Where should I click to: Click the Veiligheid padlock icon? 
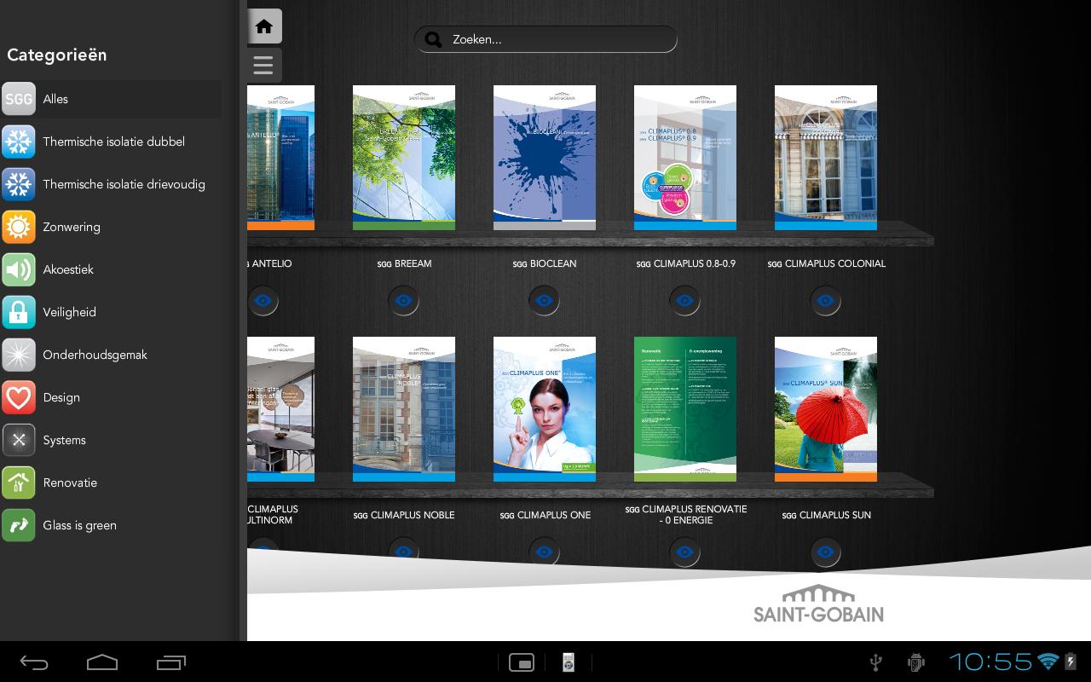[x=19, y=312]
